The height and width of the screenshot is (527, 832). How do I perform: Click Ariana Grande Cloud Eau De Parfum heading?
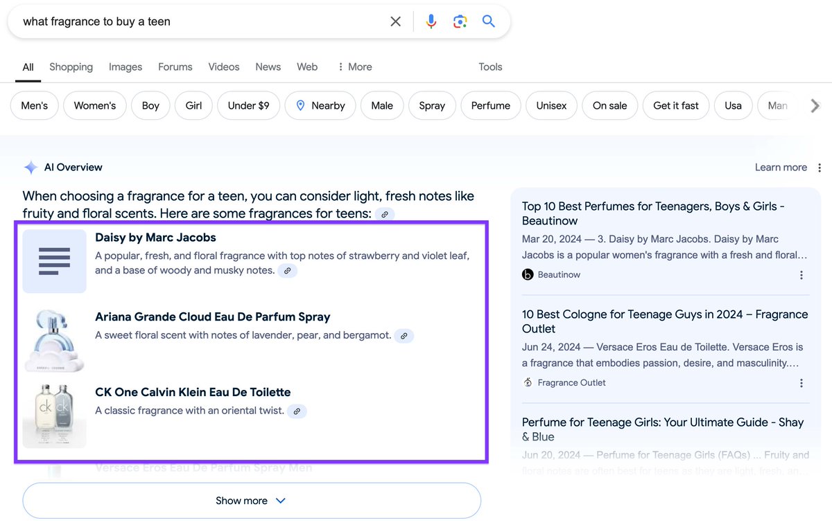pos(212,317)
